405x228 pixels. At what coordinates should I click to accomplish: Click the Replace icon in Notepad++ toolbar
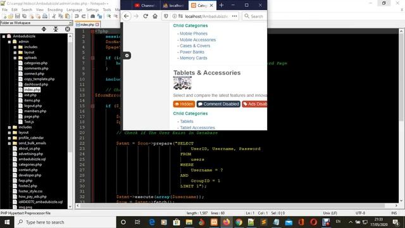[99, 16]
